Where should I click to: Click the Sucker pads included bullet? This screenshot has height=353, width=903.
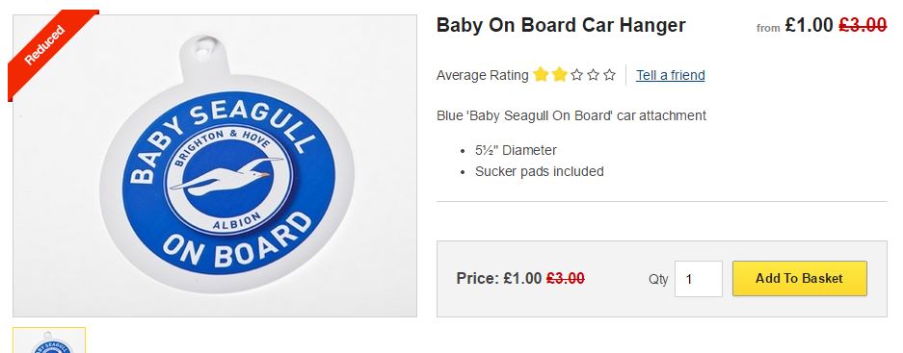tap(539, 171)
